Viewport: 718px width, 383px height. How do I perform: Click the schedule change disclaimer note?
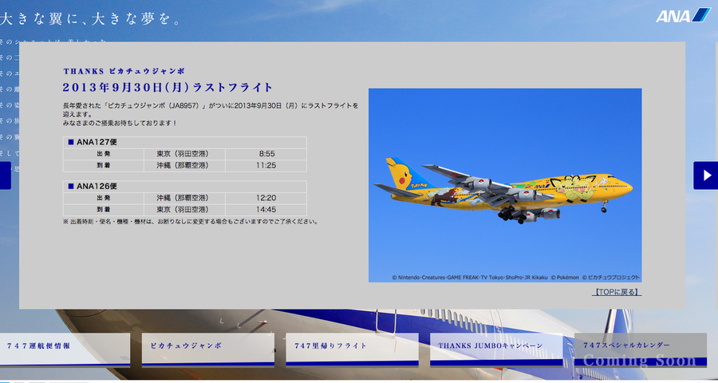click(191, 222)
